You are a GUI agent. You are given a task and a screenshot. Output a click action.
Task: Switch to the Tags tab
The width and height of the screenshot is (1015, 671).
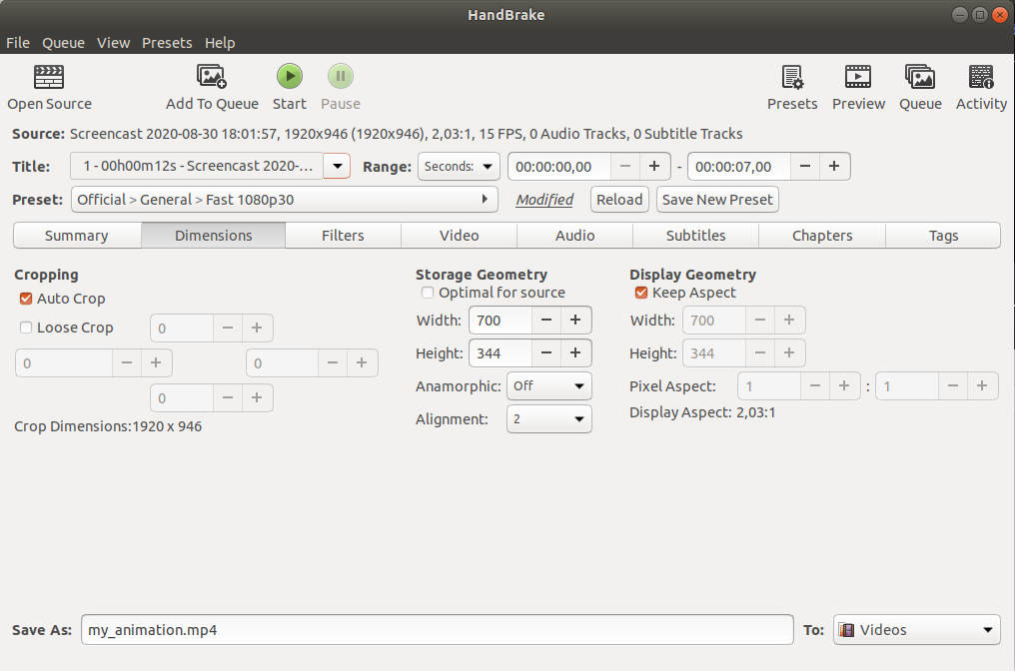point(943,236)
